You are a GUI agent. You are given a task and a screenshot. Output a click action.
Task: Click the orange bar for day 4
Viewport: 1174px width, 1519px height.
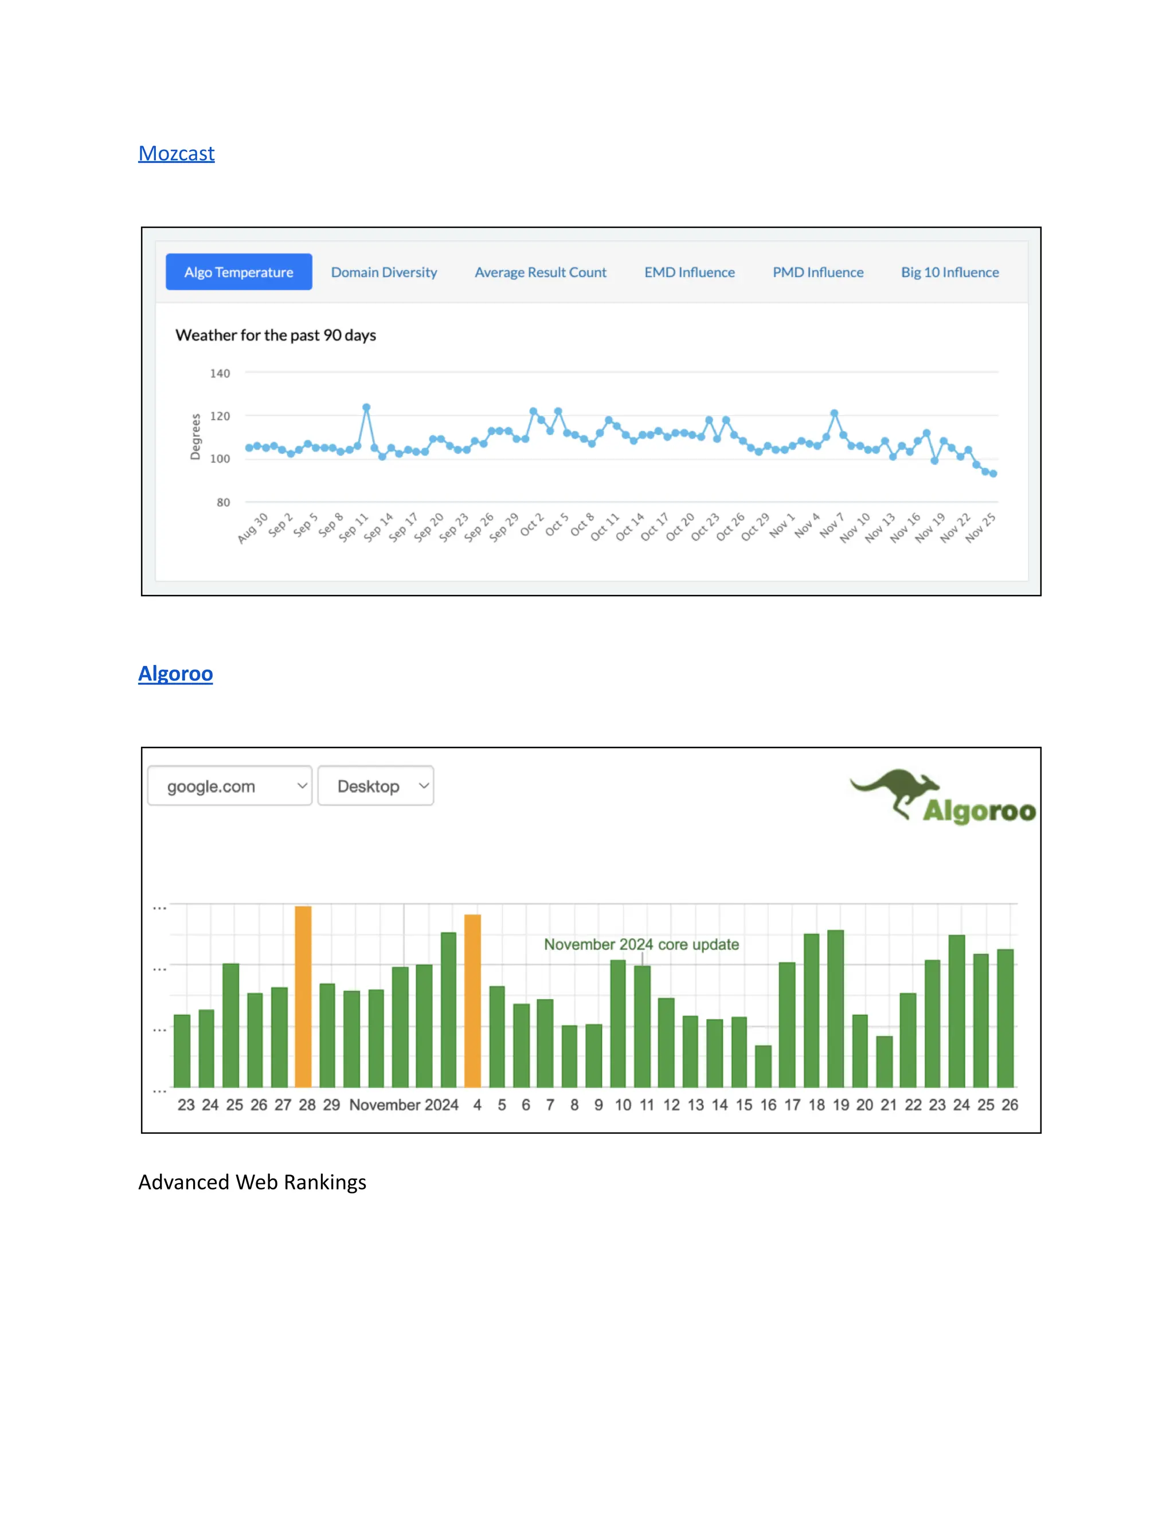tap(473, 1001)
